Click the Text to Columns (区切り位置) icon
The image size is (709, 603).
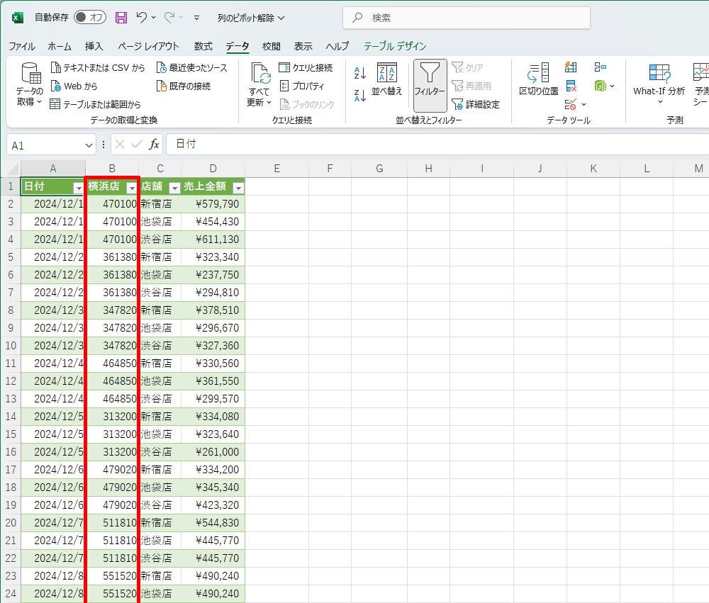pyautogui.click(x=538, y=79)
